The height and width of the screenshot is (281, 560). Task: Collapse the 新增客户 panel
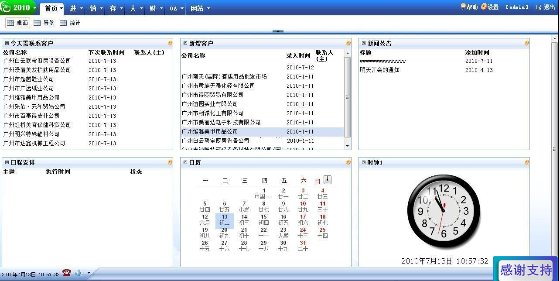tap(185, 43)
